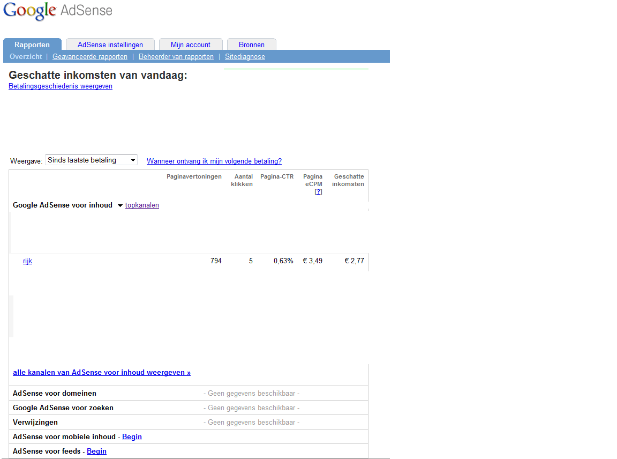Screen dimensions: 617x459
Task: Click the Google AdSense logo
Action: [x=58, y=11]
